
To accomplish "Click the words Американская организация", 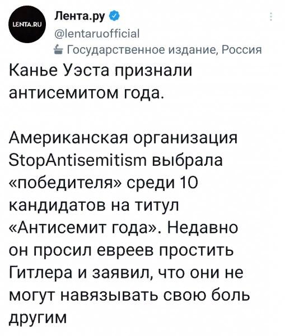I will [123, 138].
